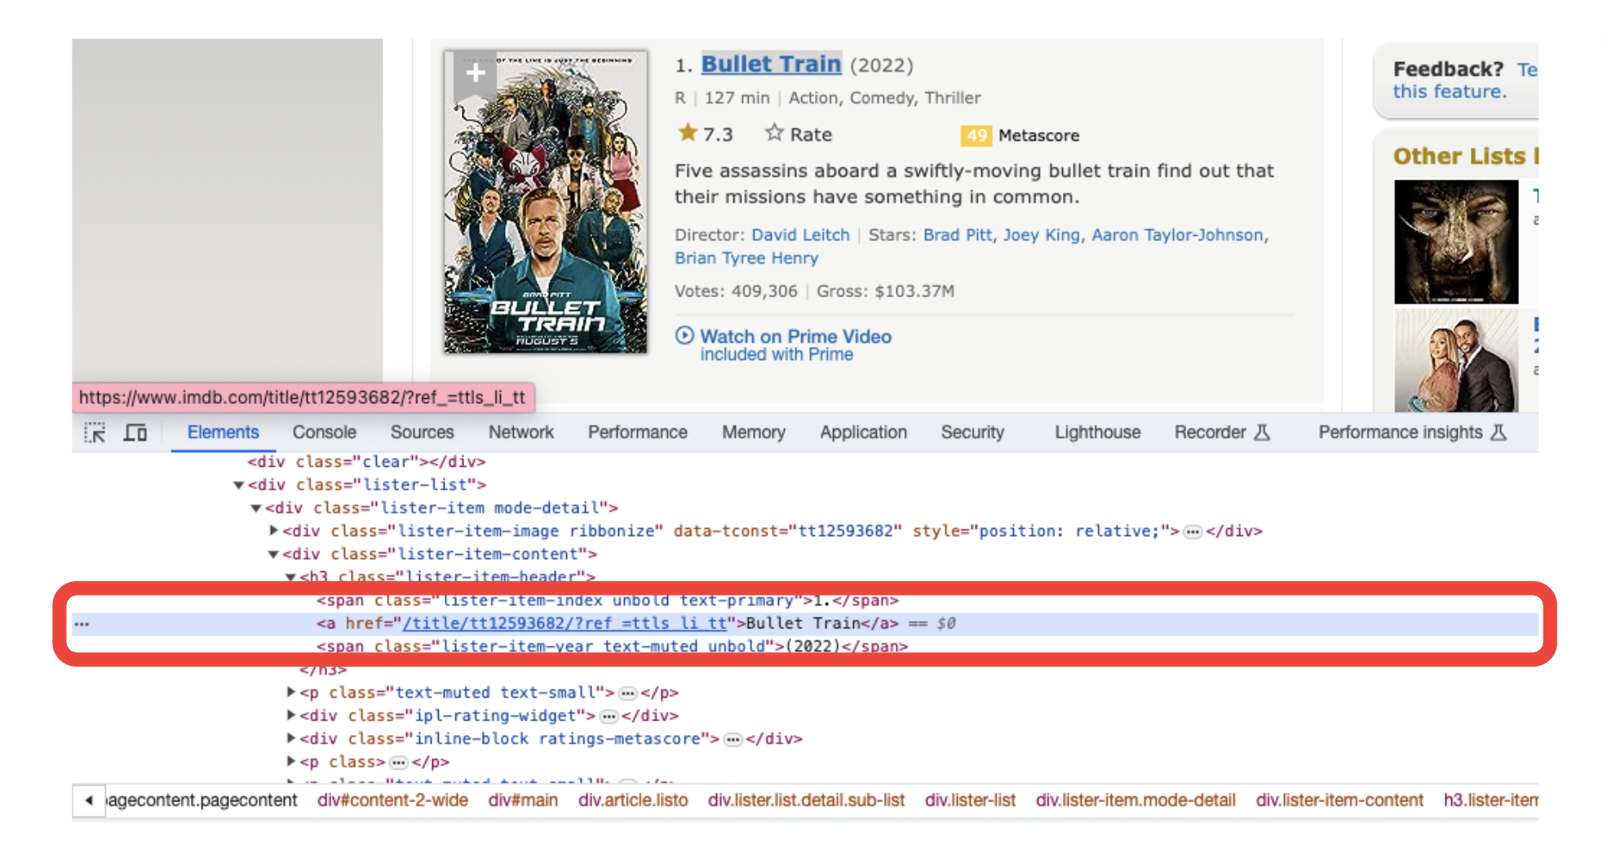This screenshot has width=1607, height=865.
Task: Click the yellow 49 Metascore badge
Action: click(x=976, y=135)
